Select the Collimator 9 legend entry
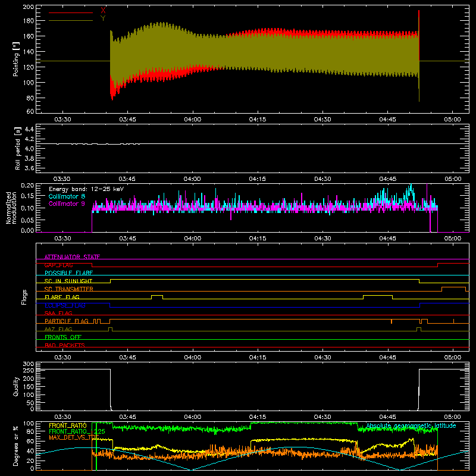Screen dimensions: 476x476 tap(67, 203)
